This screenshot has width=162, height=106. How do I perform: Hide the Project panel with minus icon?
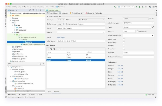pos(43,10)
